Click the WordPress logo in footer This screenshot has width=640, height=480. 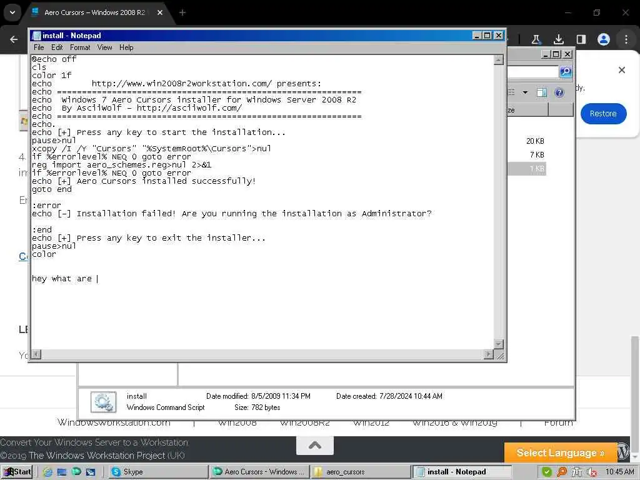pos(623,452)
